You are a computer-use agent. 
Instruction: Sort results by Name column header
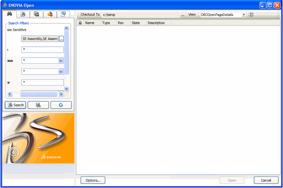(x=90, y=23)
